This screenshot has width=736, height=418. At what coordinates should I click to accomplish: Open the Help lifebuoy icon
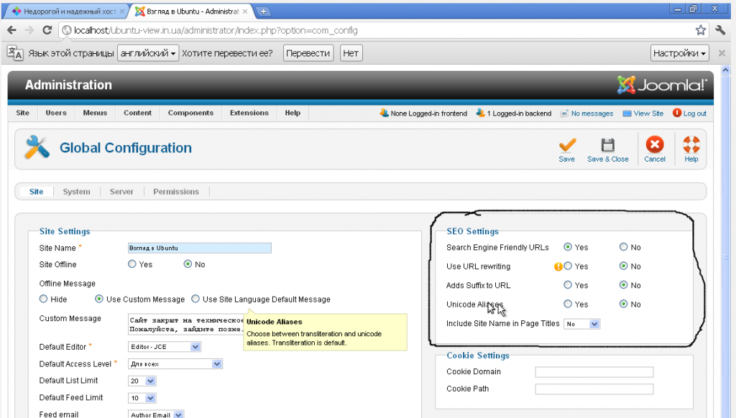click(x=691, y=144)
